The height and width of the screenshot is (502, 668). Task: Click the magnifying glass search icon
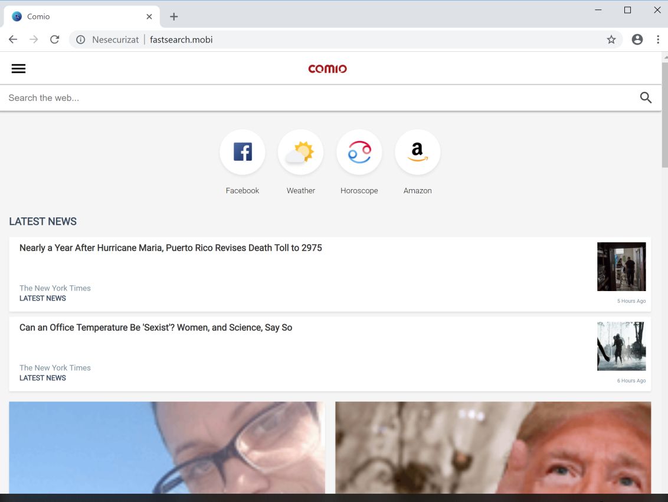coord(646,97)
